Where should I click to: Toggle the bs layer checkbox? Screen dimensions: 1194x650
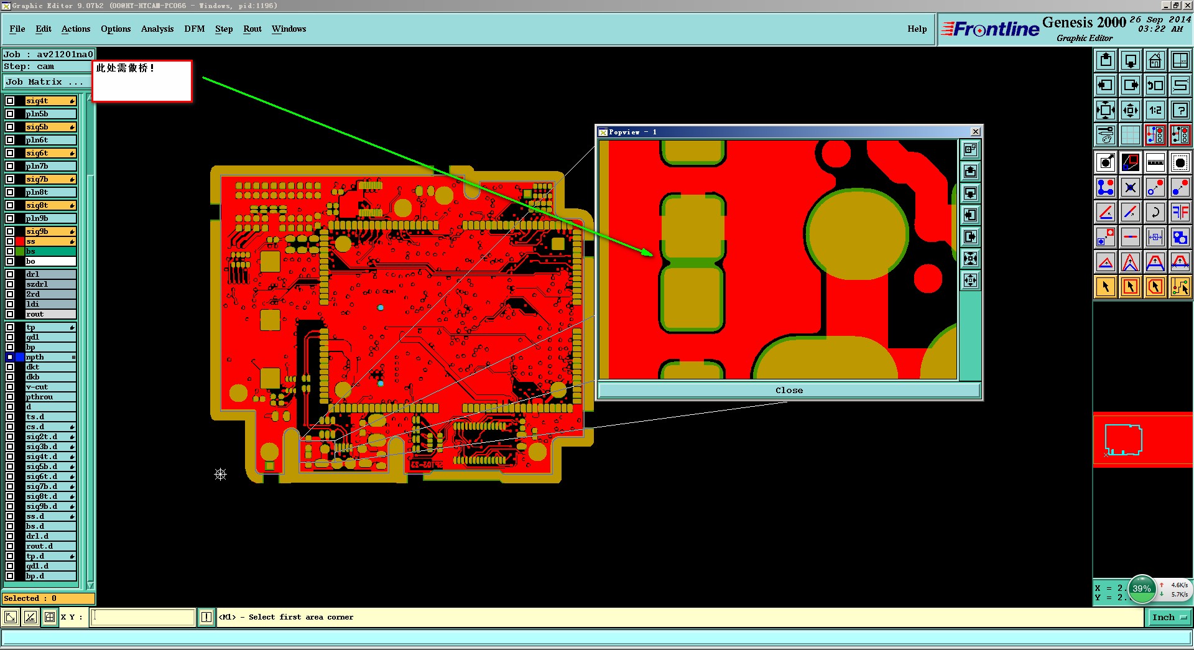[10, 251]
